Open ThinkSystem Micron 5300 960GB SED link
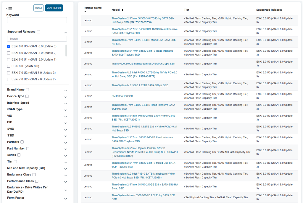 (143, 197)
